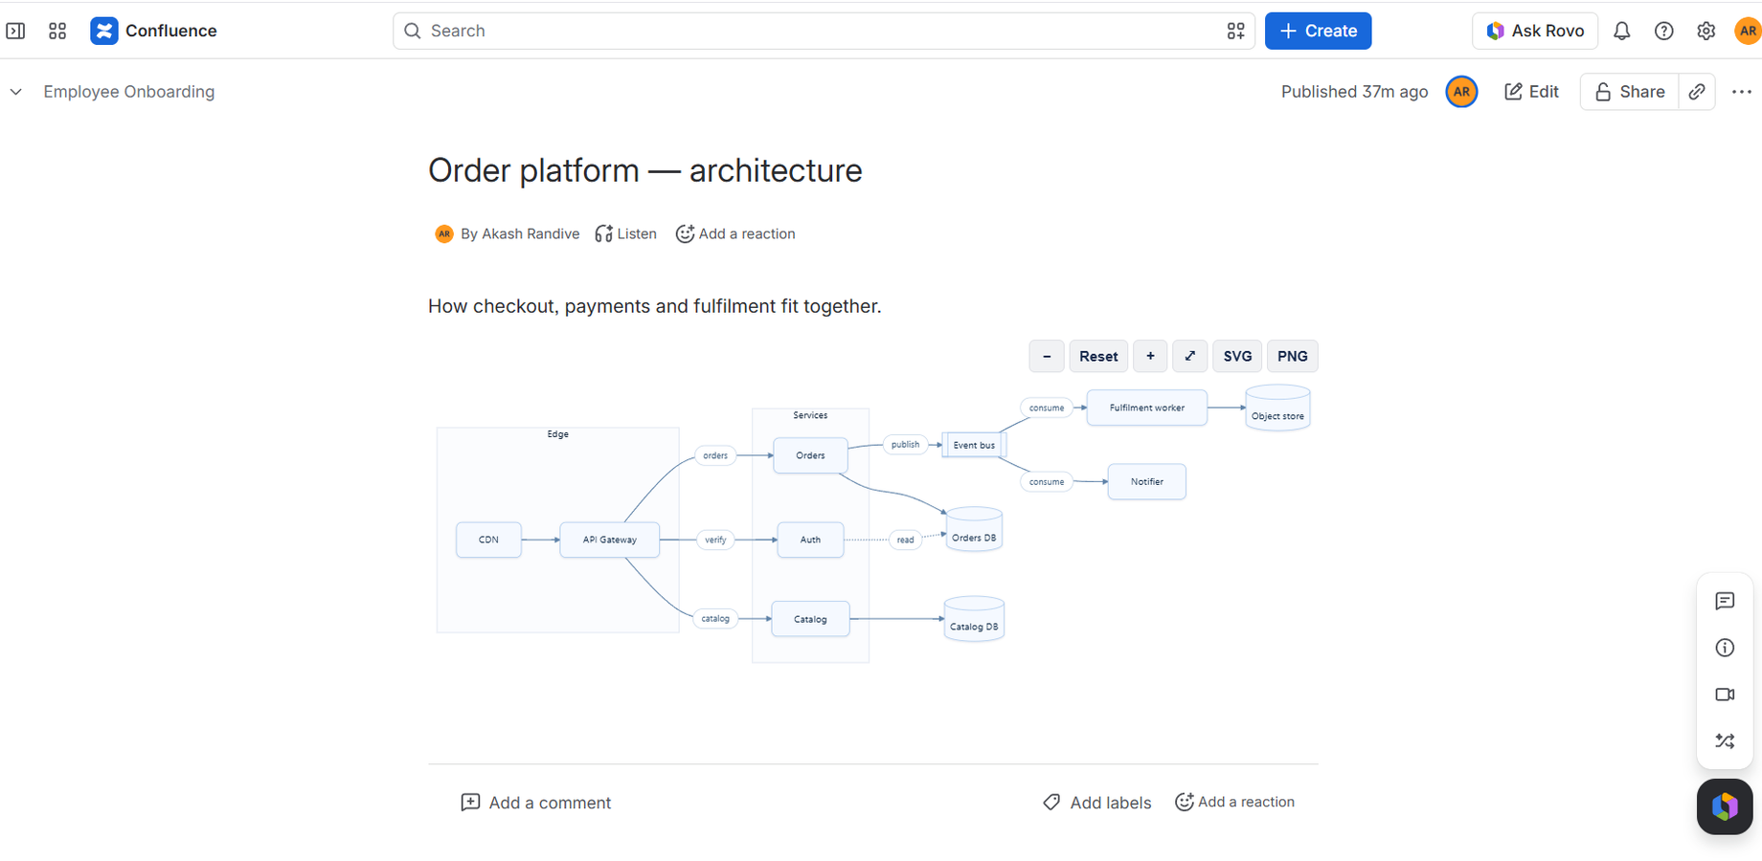Click the Create button
The height and width of the screenshot is (861, 1762).
point(1318,31)
